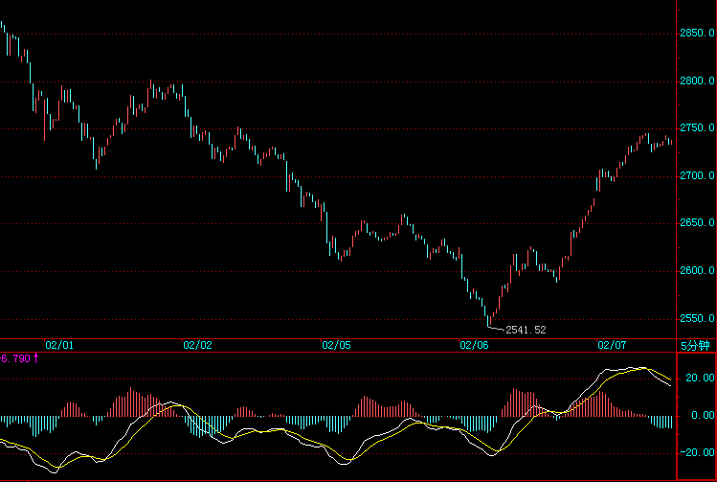Select the 02/05 date on time axis
The height and width of the screenshot is (482, 717).
pos(336,344)
